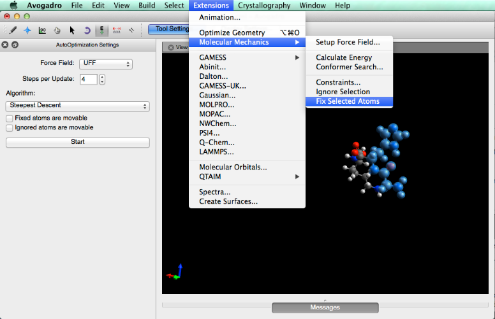Start the auto optimization
Screen dimensions: 495x319
point(78,142)
